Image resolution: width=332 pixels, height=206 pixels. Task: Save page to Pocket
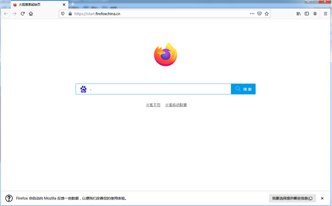(260, 14)
